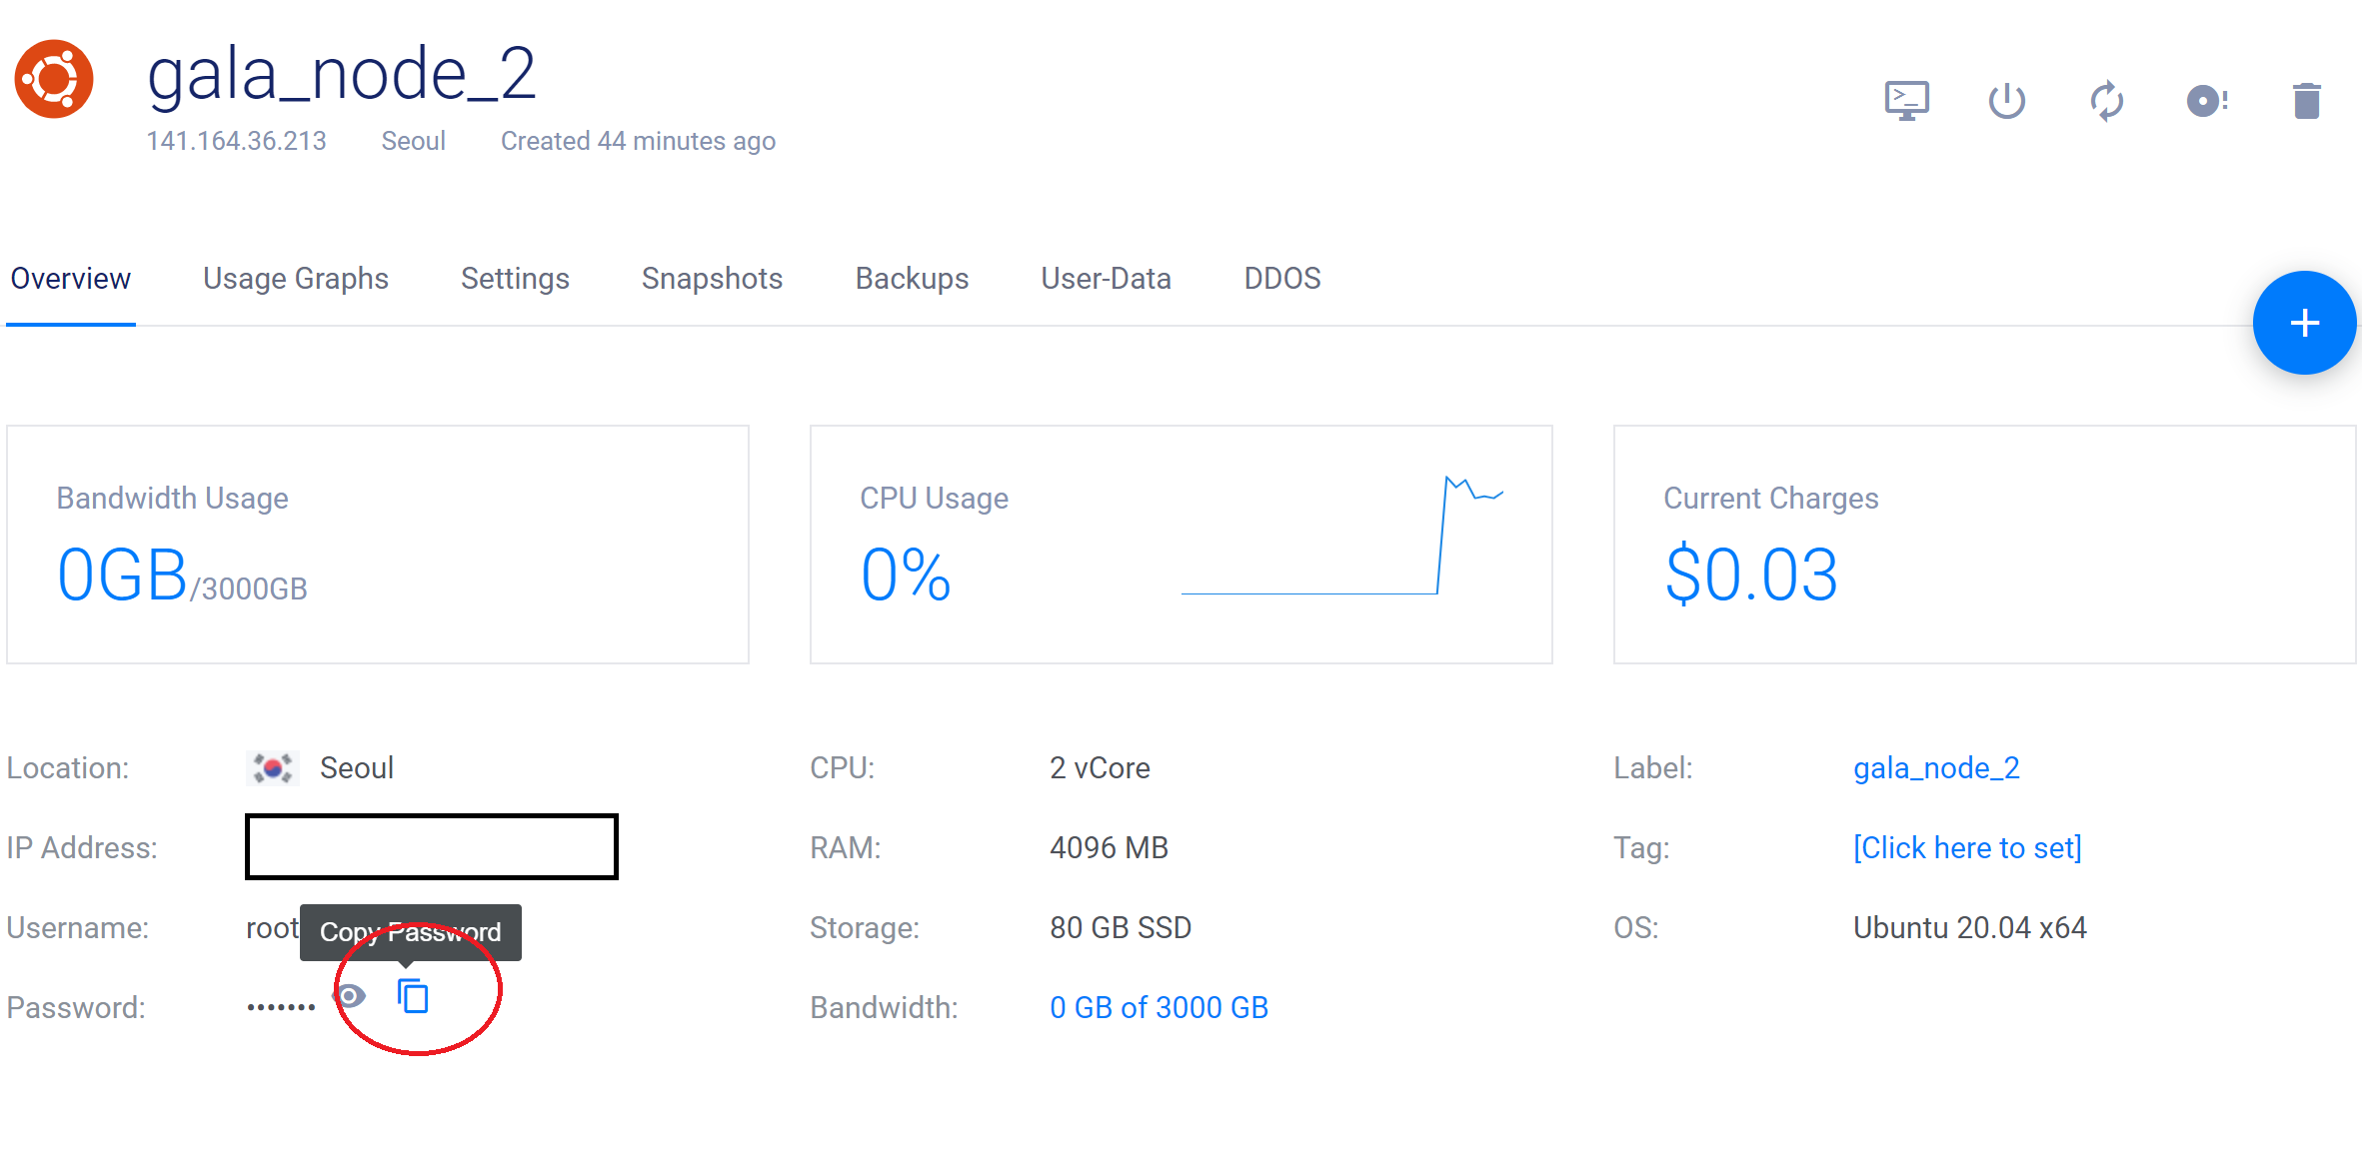Click the power stop server icon
This screenshot has width=2362, height=1156.
point(2006,101)
